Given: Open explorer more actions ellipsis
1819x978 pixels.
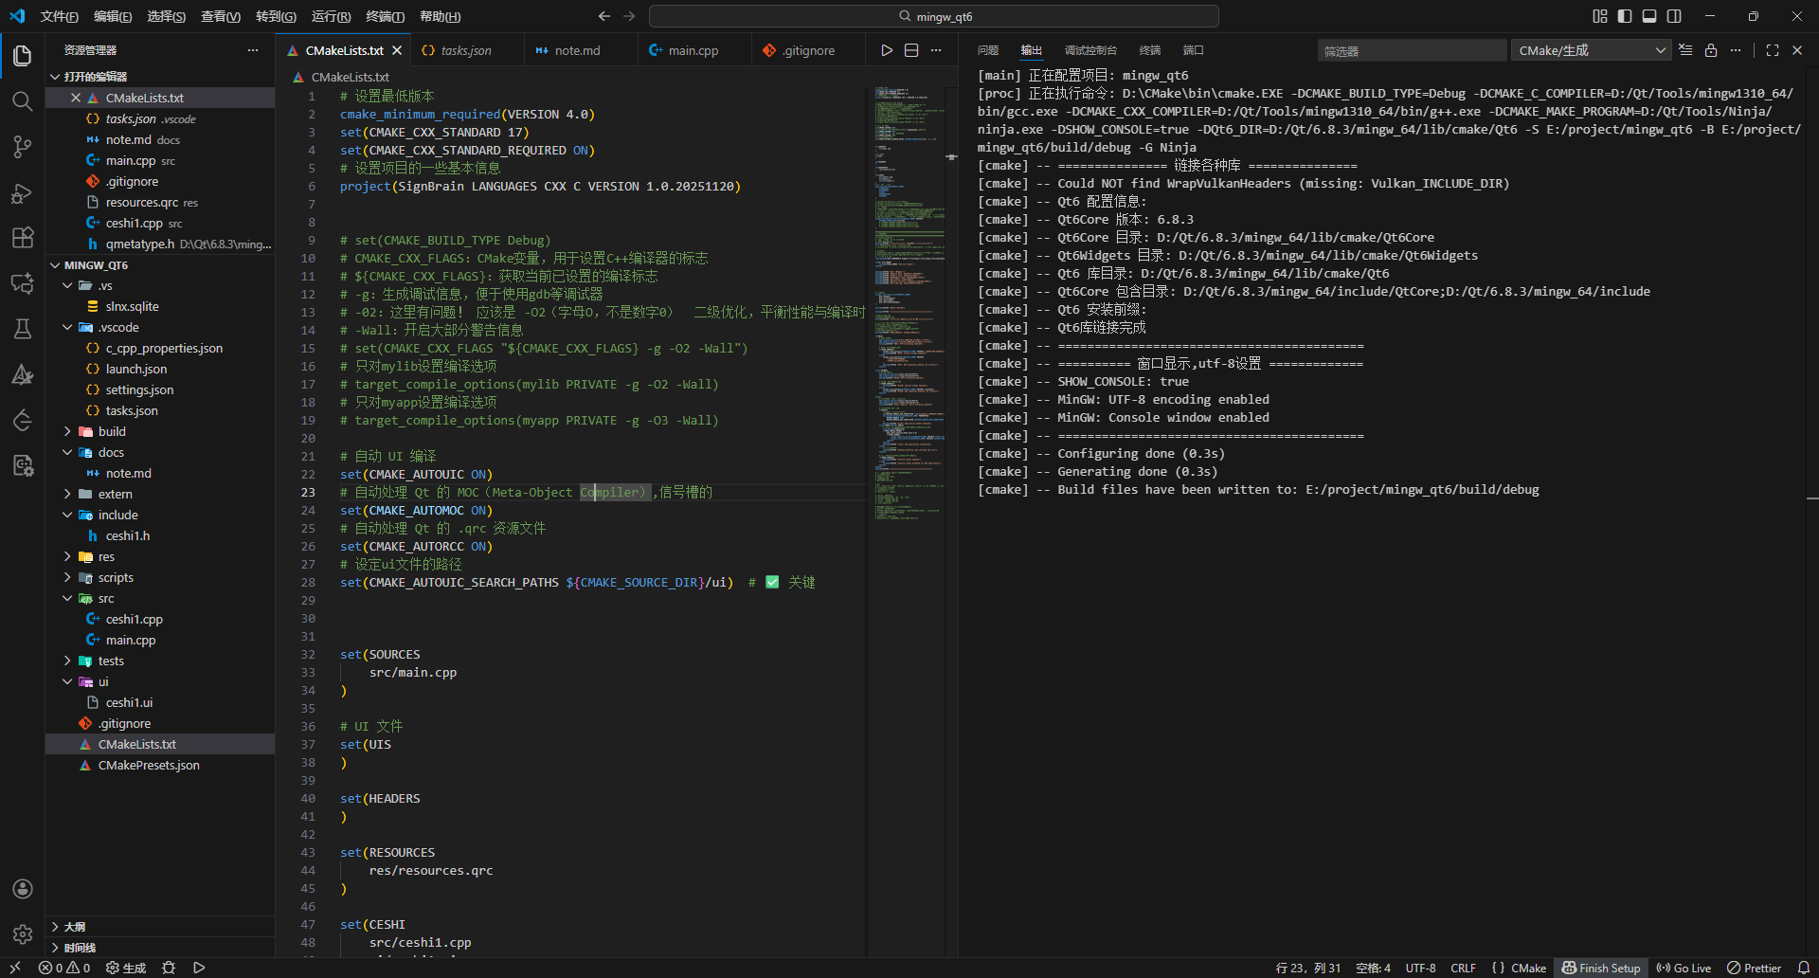Looking at the screenshot, I should [x=253, y=50].
